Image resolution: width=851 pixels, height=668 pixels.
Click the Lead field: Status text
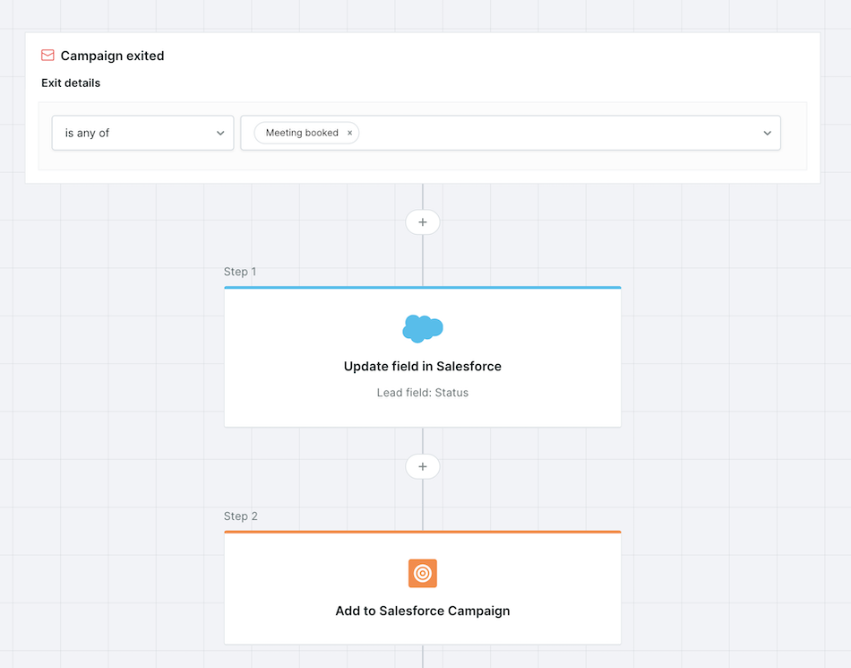pos(423,393)
